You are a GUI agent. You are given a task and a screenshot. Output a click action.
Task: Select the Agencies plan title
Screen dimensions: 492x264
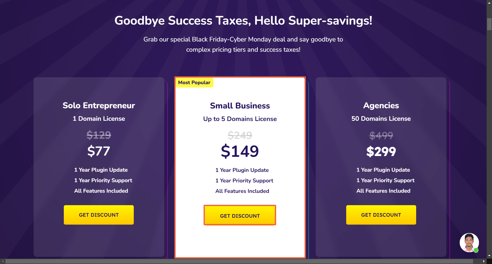point(381,105)
